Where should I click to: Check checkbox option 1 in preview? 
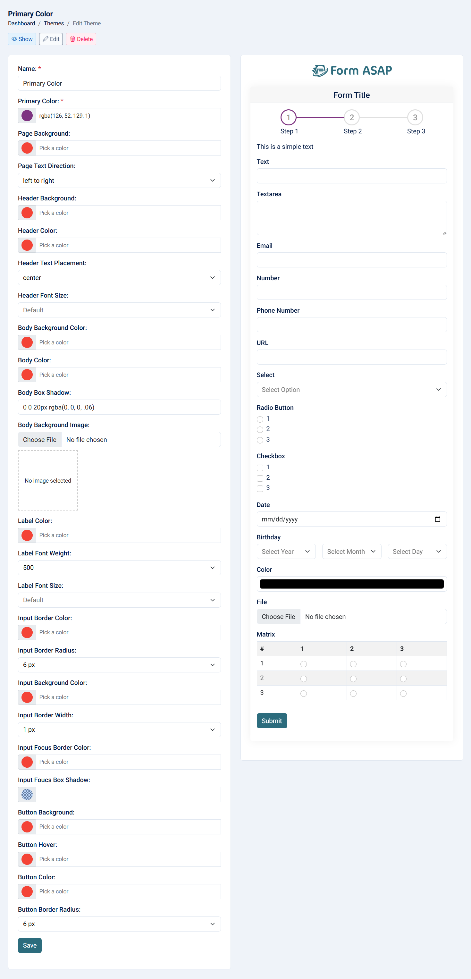[x=260, y=468]
